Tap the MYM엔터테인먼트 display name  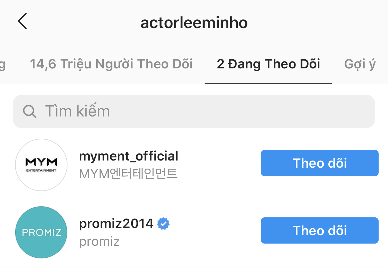128,174
